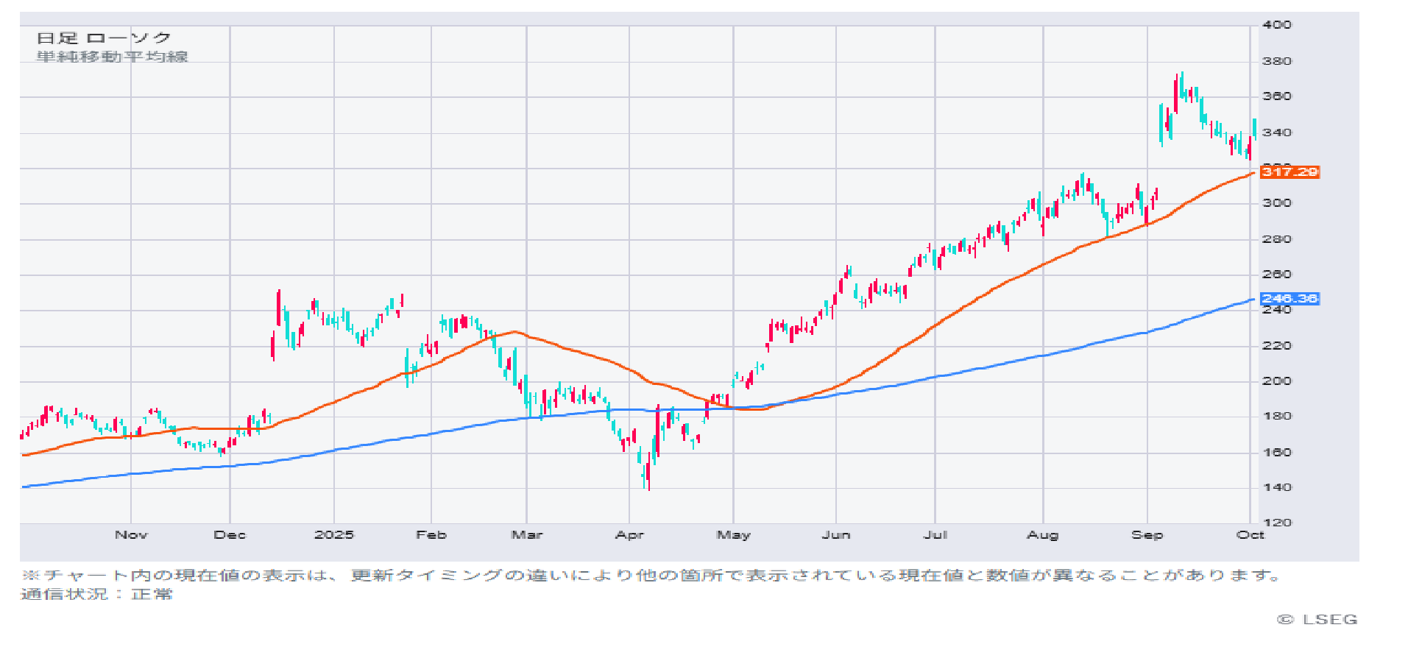1408x647 pixels.
Task: Click the Feb label on time axis
Action: [x=431, y=535]
